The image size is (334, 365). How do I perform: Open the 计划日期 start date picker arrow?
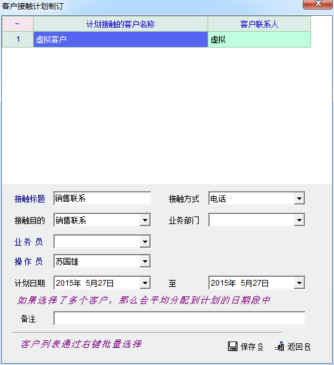coord(145,283)
